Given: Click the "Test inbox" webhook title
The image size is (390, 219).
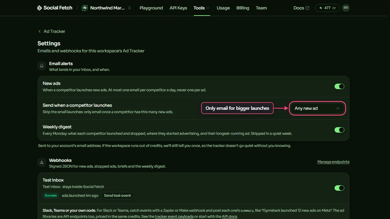Looking at the screenshot, I should (53, 180).
